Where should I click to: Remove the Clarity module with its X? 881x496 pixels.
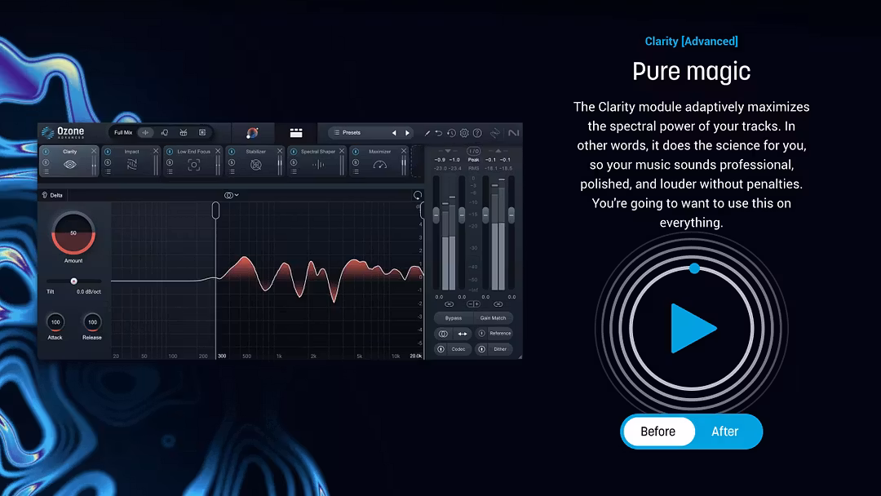pyautogui.click(x=94, y=151)
